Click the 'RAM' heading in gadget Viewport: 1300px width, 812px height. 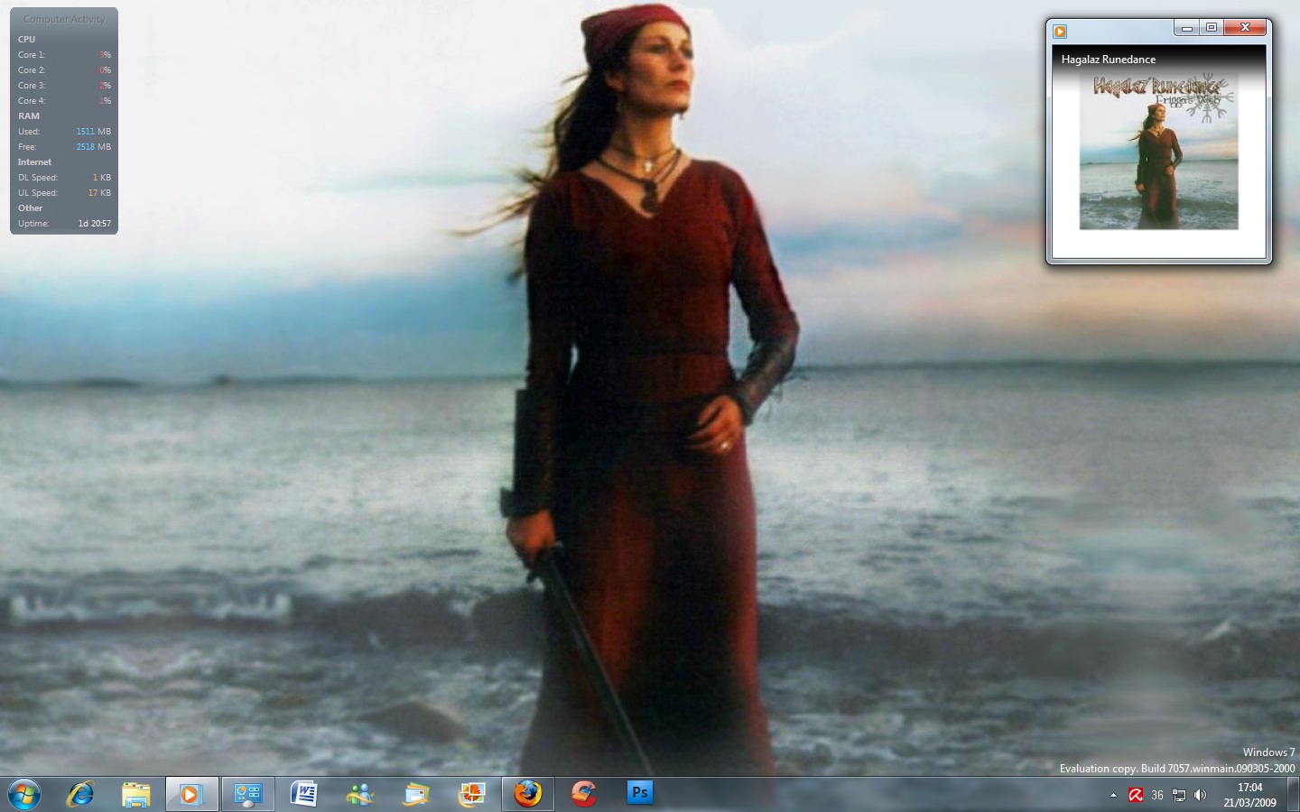[29, 116]
